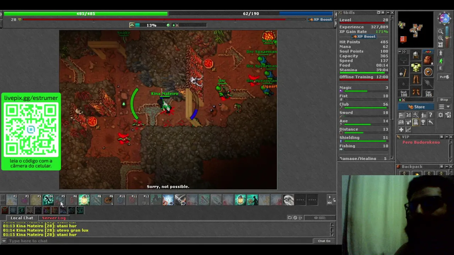The height and width of the screenshot is (255, 454).
Task: Open the VIP panel options menu
Action: (442, 137)
